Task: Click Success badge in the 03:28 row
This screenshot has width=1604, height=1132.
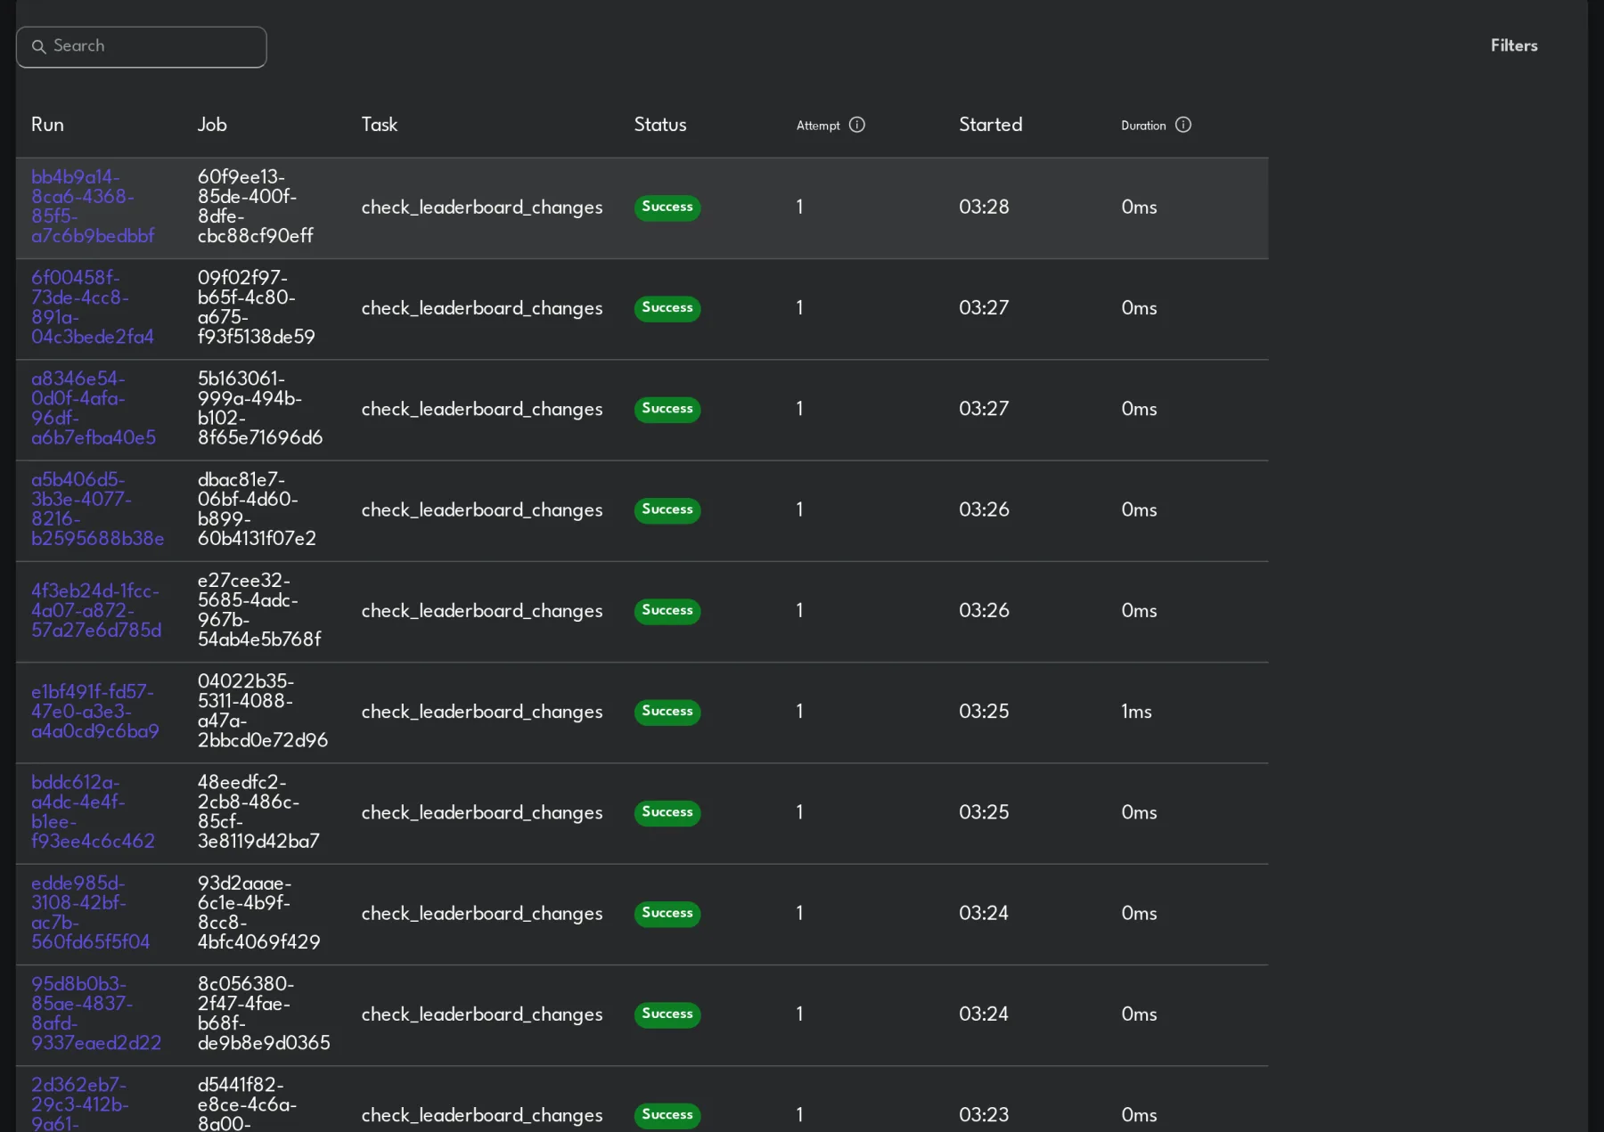Action: coord(667,208)
